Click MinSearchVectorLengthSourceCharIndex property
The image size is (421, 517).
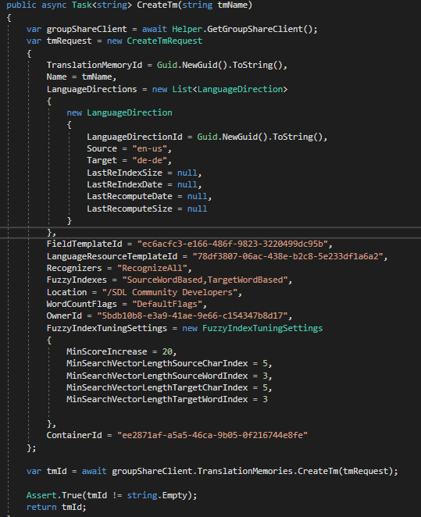[157, 364]
